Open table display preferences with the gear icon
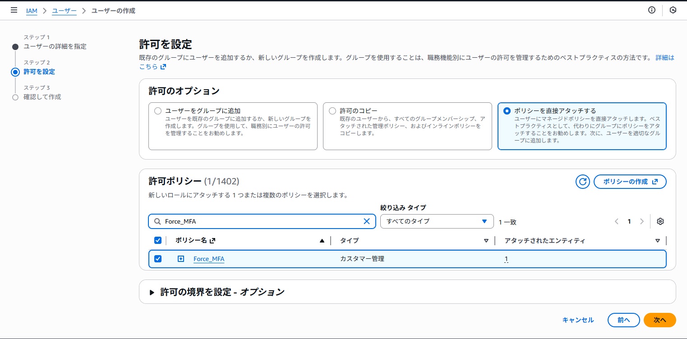 660,221
